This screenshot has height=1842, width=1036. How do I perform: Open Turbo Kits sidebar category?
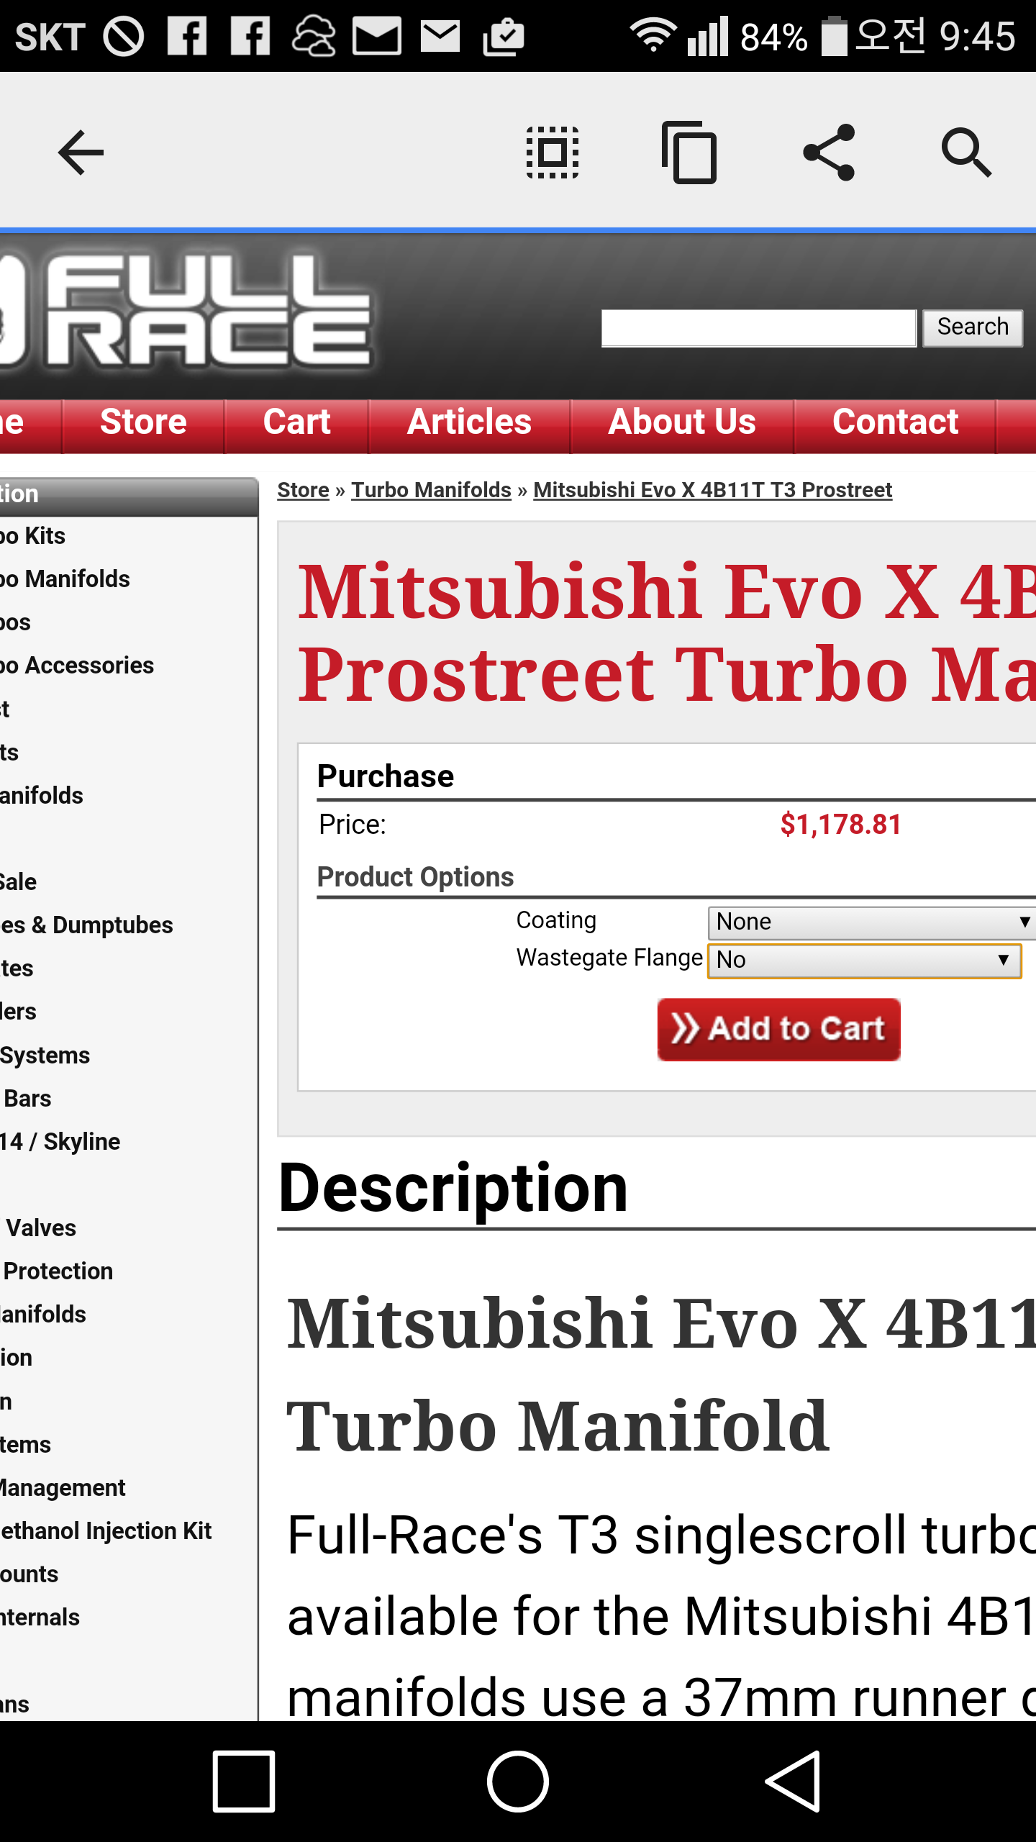32,536
